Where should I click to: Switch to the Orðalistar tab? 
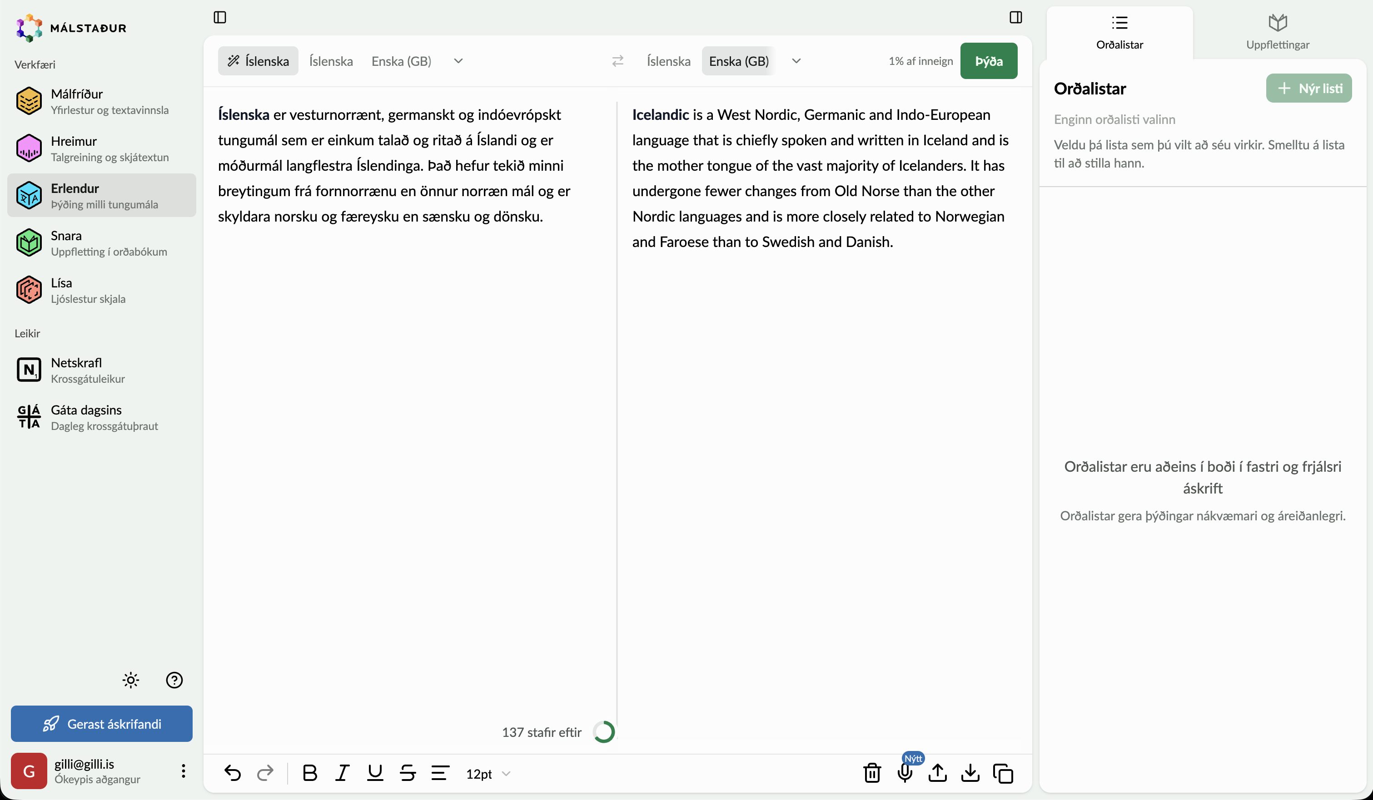coord(1119,33)
